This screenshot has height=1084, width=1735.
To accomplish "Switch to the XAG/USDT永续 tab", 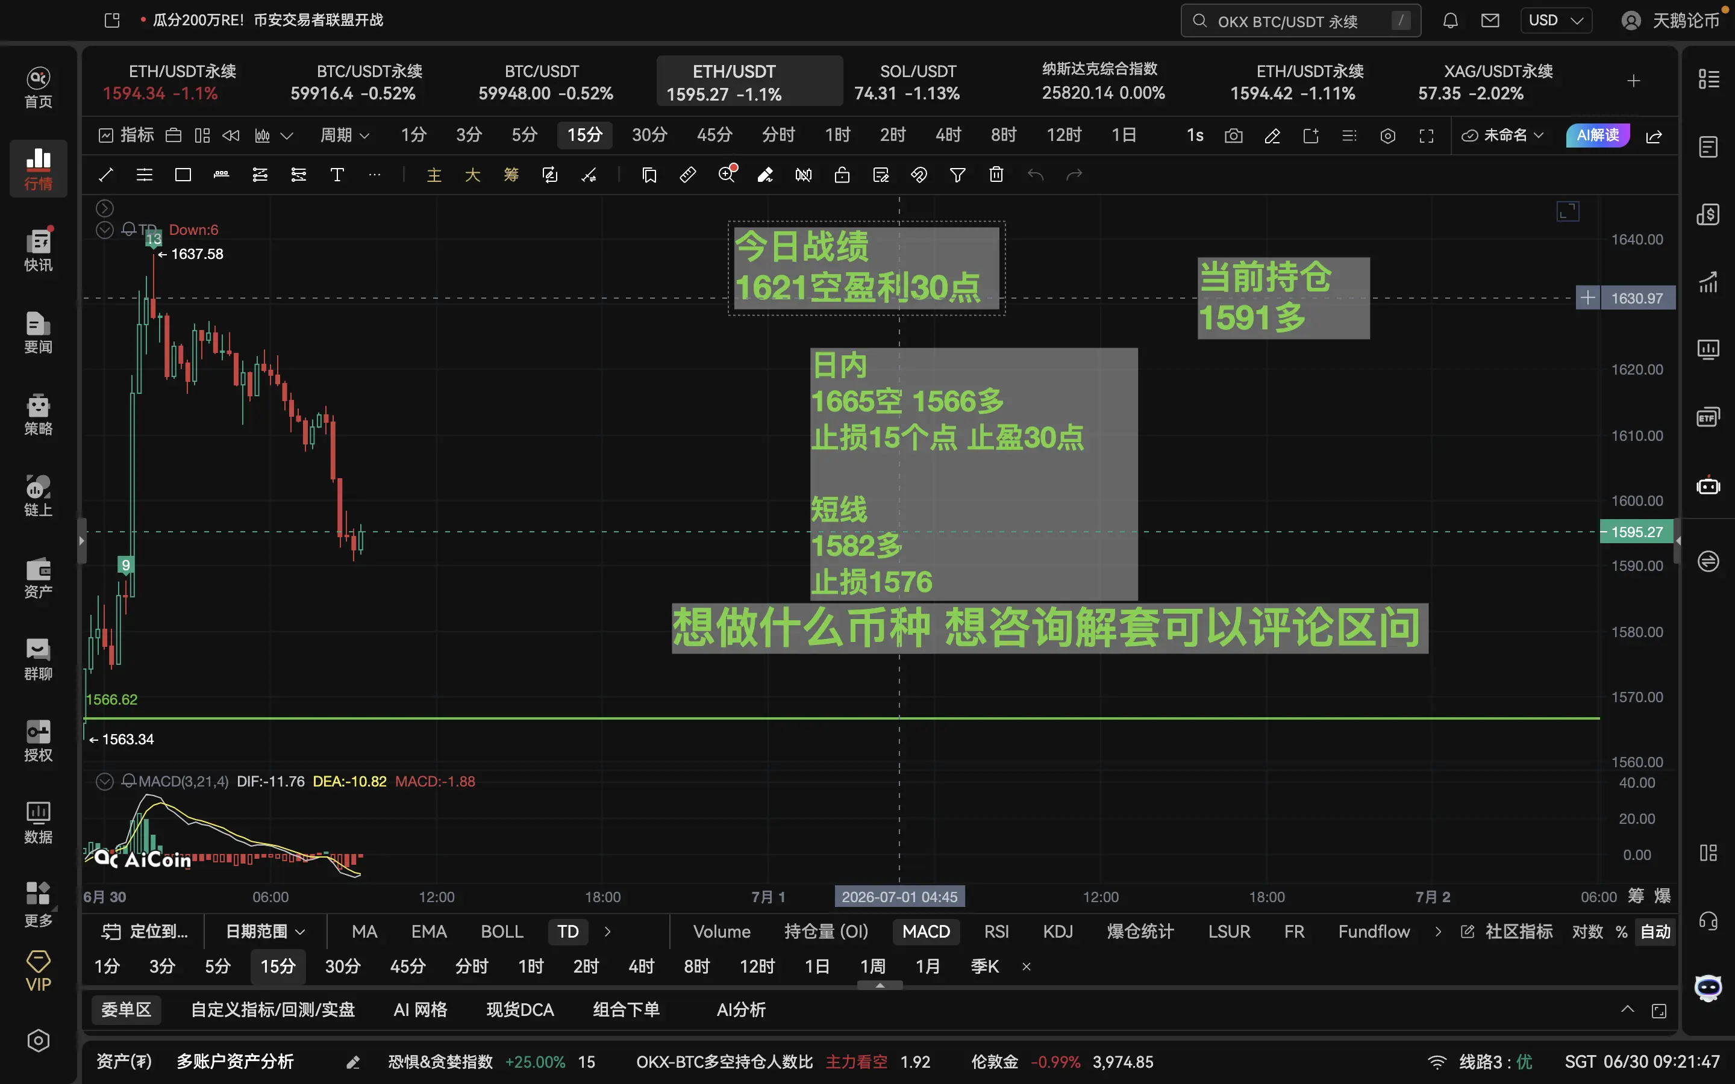I will pos(1498,82).
